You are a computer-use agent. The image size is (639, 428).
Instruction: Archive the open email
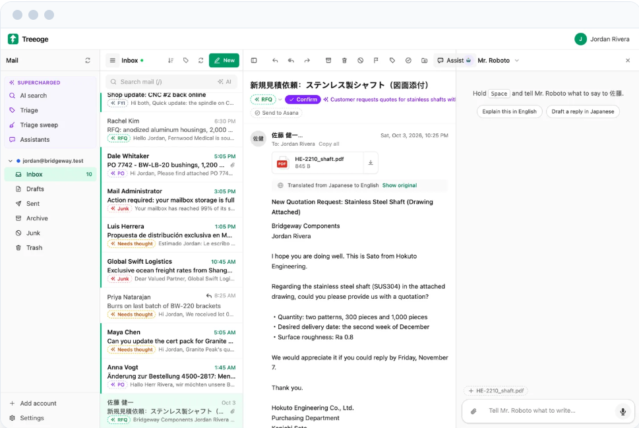(328, 60)
